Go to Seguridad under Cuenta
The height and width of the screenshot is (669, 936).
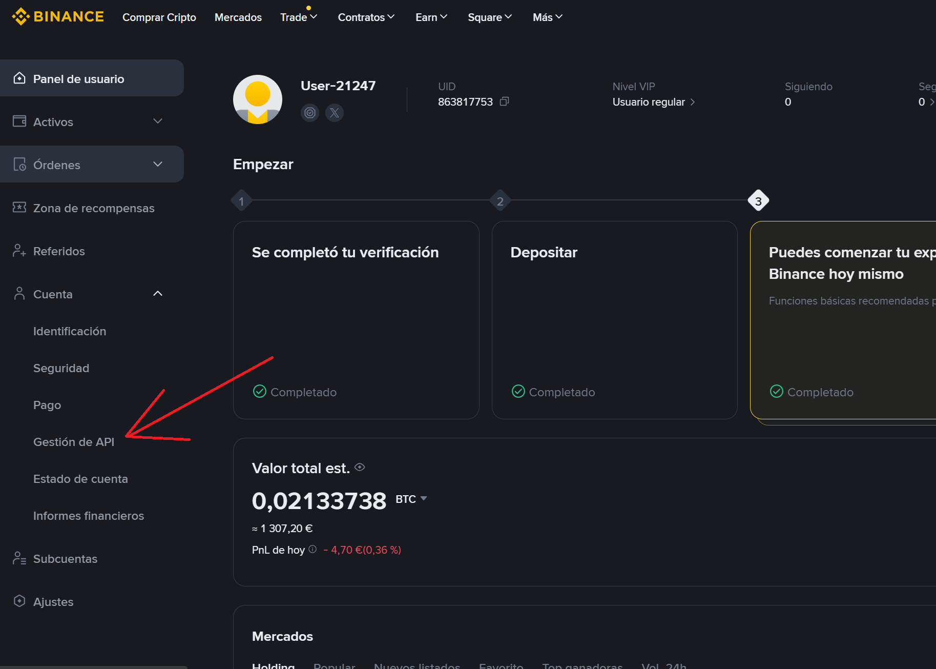pos(61,368)
